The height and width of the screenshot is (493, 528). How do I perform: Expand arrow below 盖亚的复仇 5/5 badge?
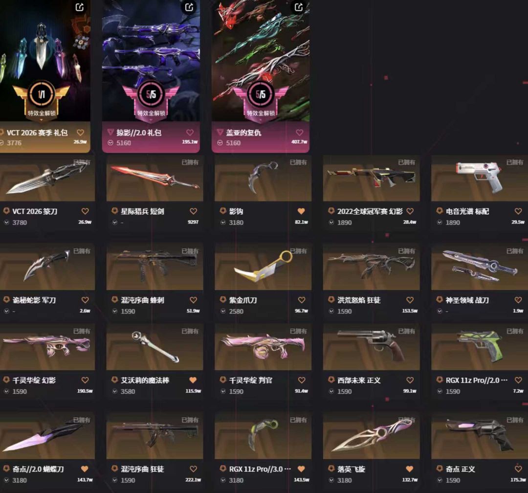tap(261, 120)
